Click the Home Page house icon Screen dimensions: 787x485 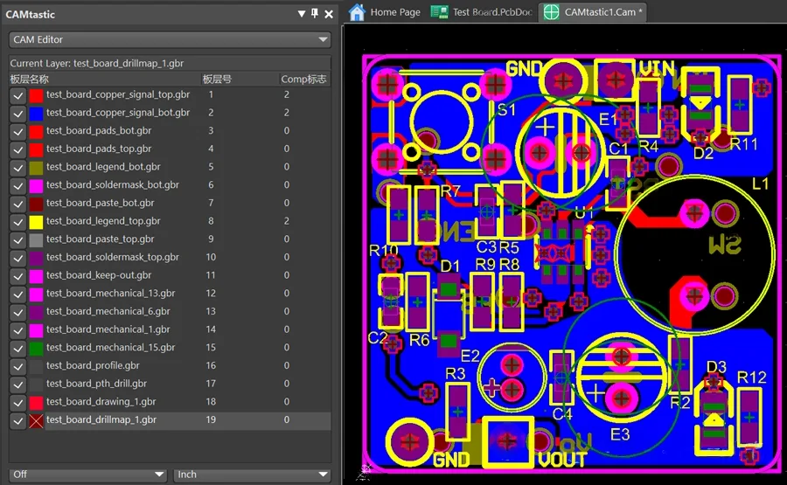coord(357,12)
